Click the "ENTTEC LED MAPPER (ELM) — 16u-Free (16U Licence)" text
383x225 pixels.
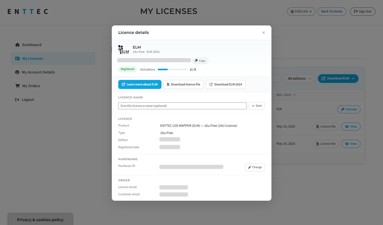pos(199,126)
